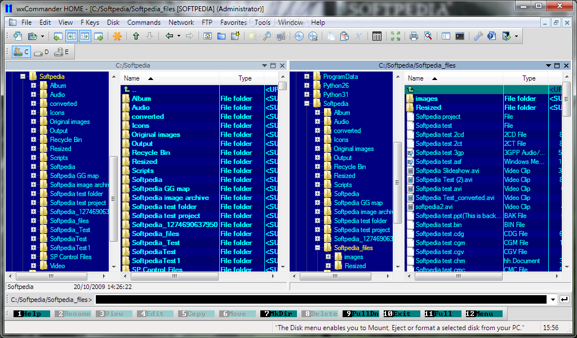
Task: Expand the Python26 node in right tree
Action: coord(307,85)
